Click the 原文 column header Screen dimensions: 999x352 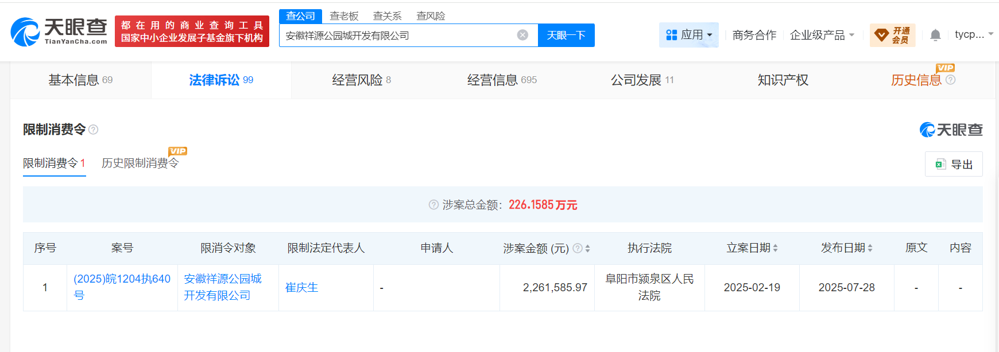tap(916, 248)
